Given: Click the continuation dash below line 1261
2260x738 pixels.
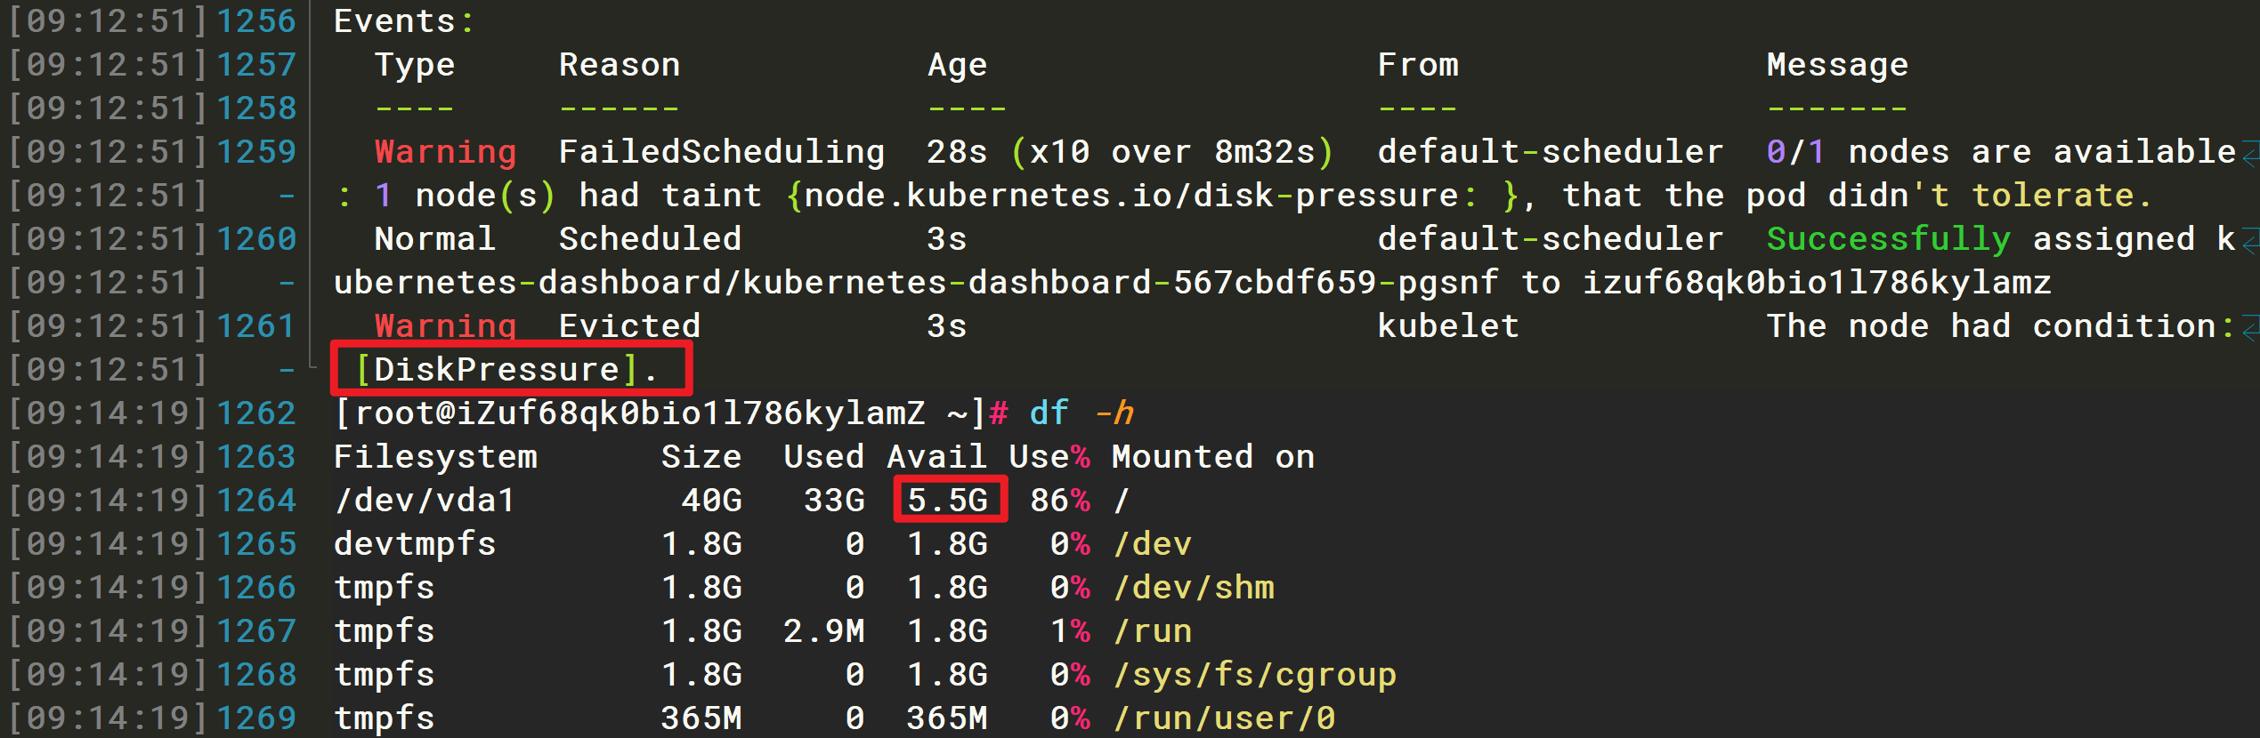Looking at the screenshot, I should click(287, 370).
